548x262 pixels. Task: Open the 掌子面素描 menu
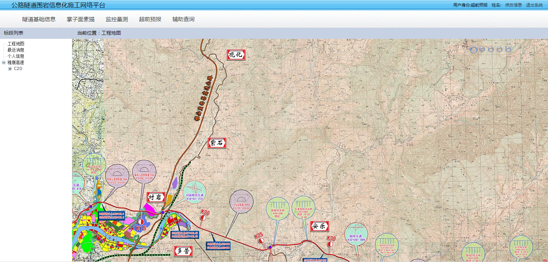click(81, 19)
